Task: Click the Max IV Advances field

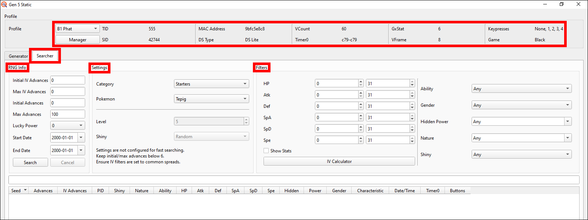Action: coord(68,91)
